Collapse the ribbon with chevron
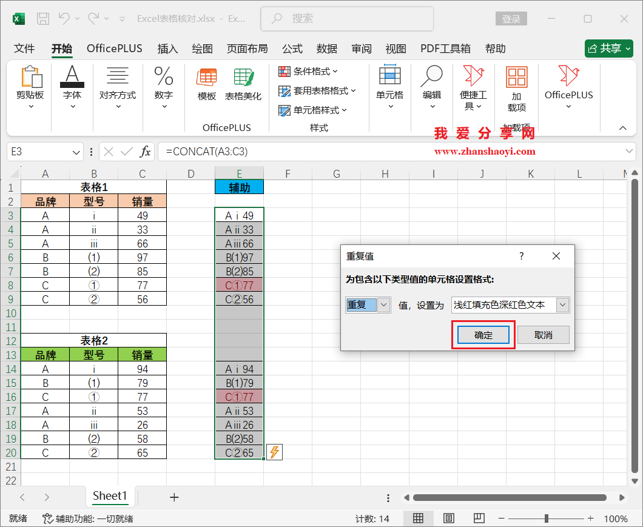643x527 pixels. pos(622,128)
